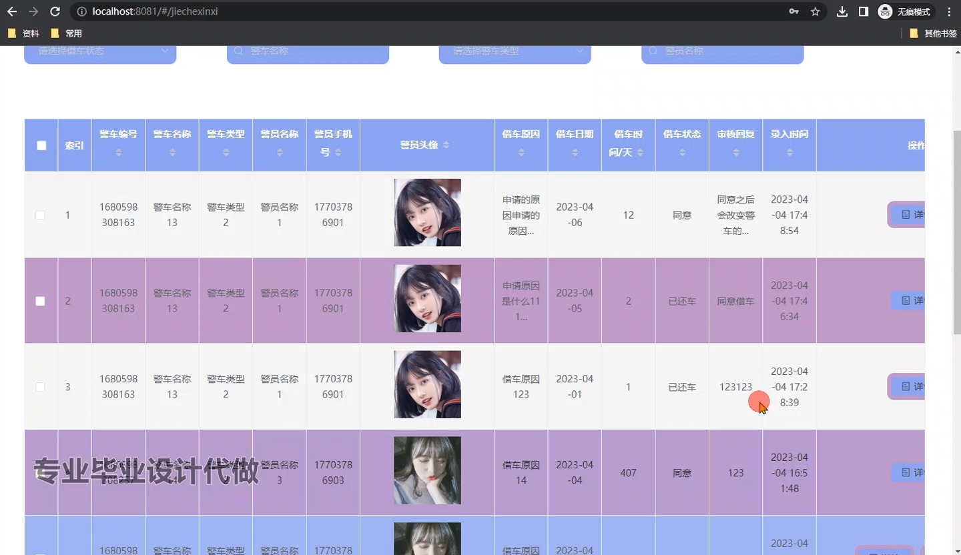This screenshot has height=555, width=961.
Task: Click 同意 status in row 1
Action: click(x=682, y=215)
